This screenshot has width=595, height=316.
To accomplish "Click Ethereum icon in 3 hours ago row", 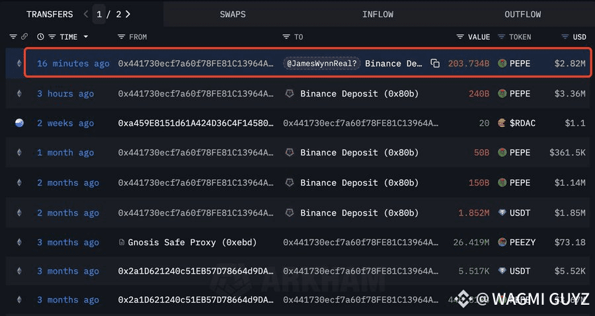I will [19, 93].
